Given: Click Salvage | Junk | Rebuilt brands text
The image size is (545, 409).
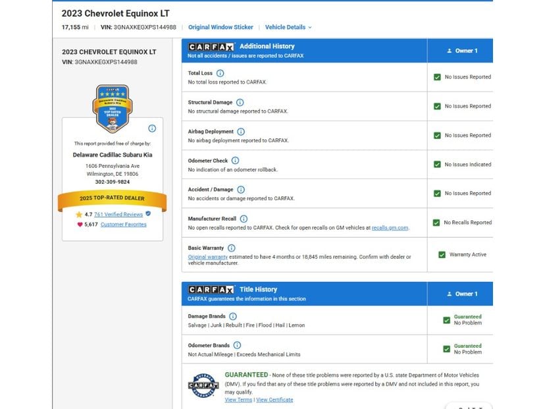Looking at the screenshot, I should coord(246,325).
